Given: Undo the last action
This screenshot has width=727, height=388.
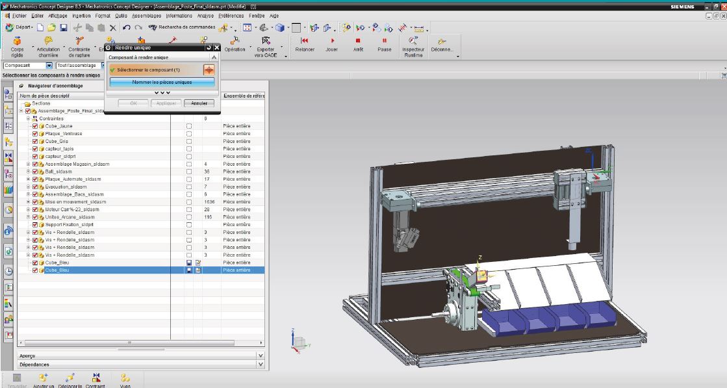Looking at the screenshot, I should pos(127,28).
